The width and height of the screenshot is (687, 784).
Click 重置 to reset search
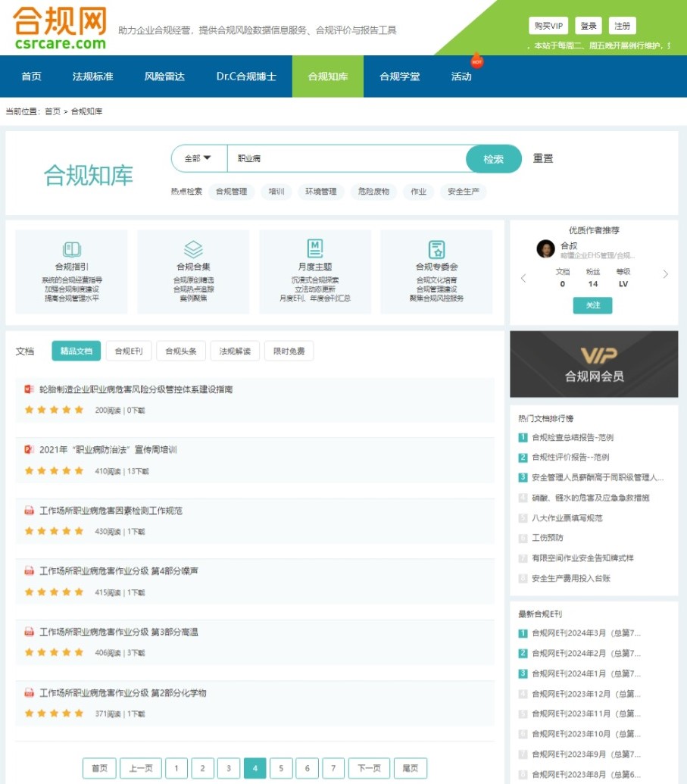(543, 158)
